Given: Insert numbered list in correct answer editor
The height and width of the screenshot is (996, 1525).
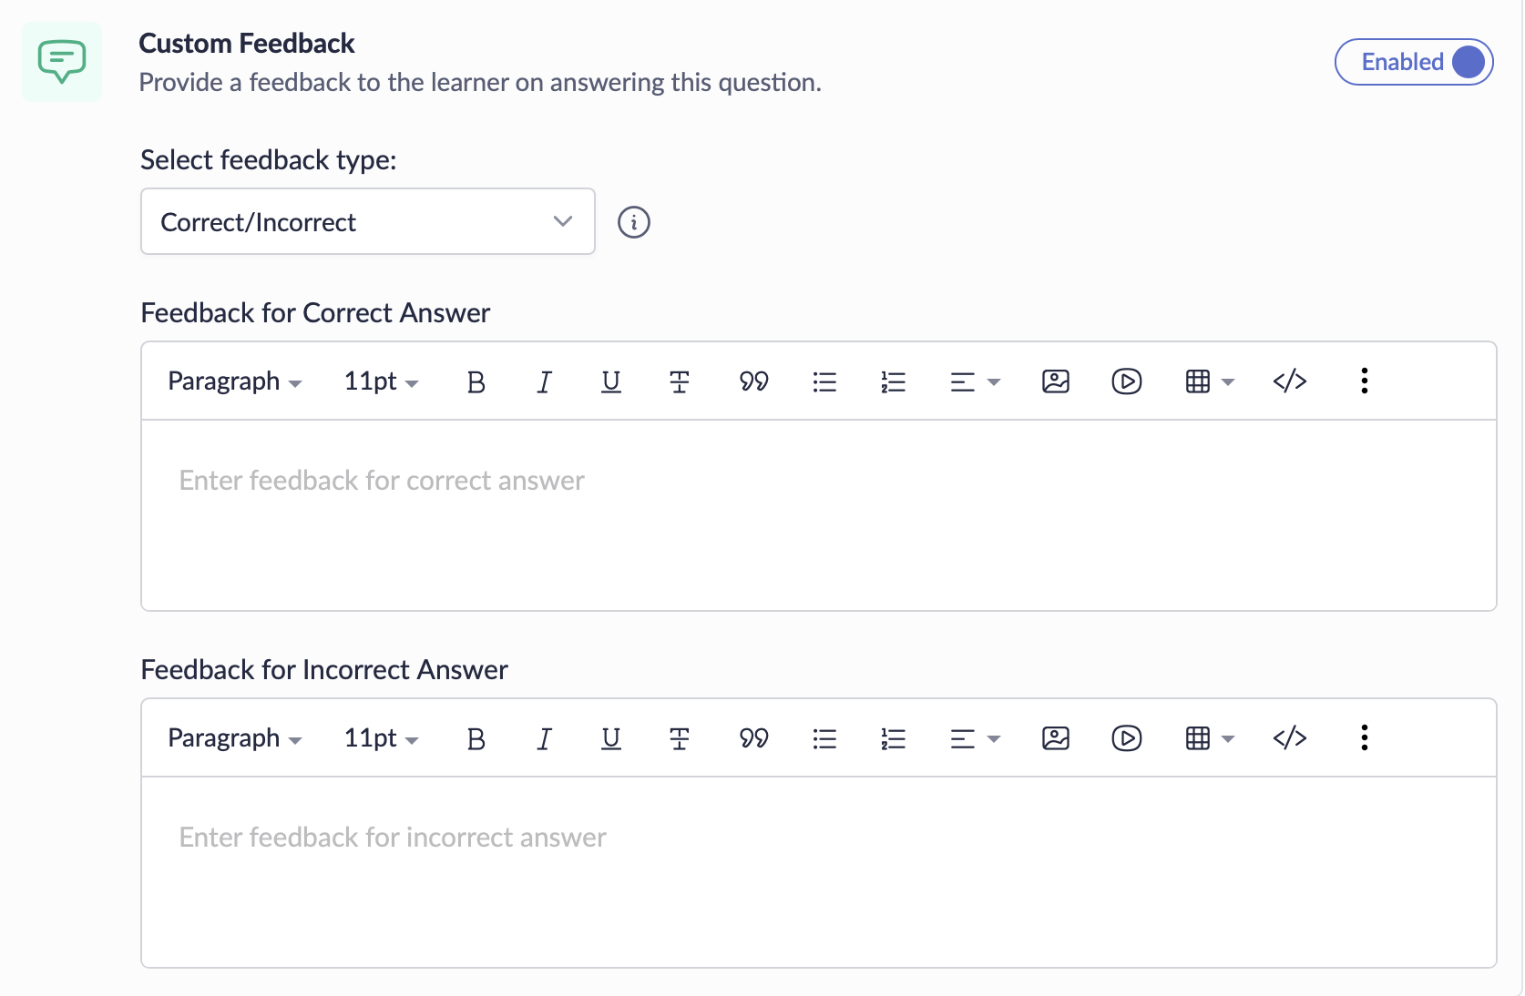Looking at the screenshot, I should (x=894, y=381).
